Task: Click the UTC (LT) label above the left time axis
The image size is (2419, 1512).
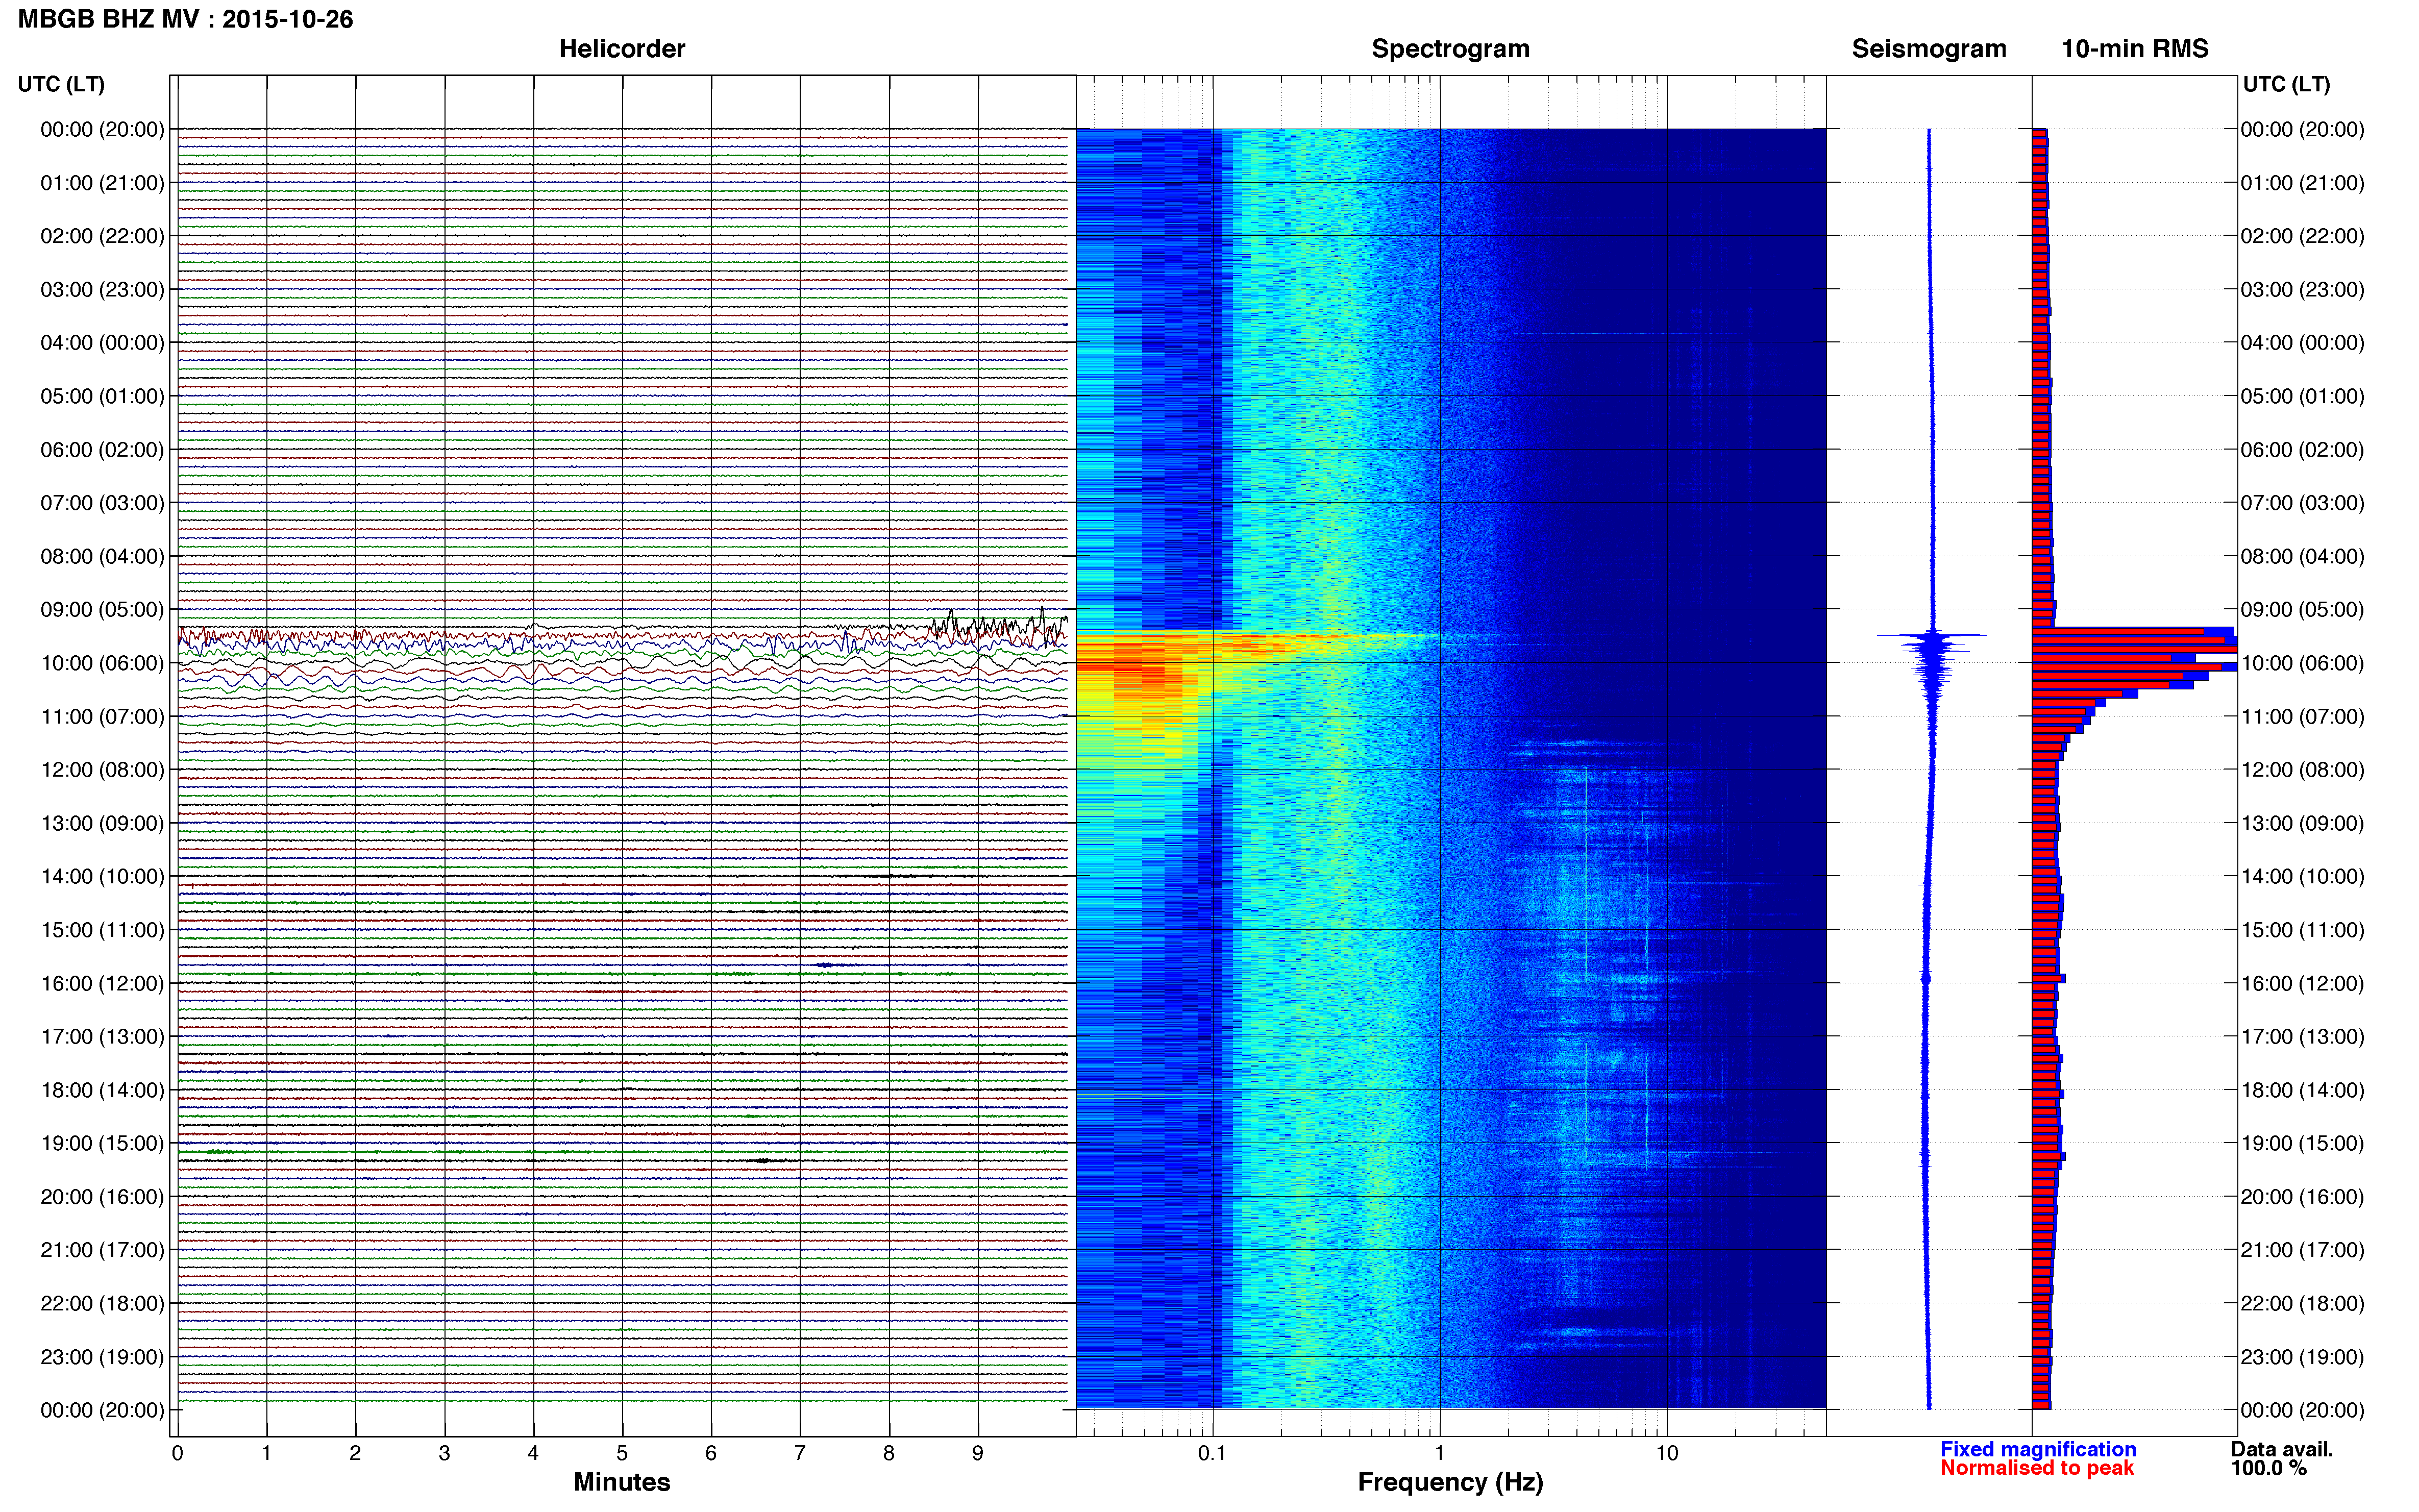Action: (x=61, y=84)
